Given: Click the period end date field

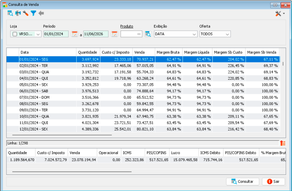Looking at the screenshot, I should click(96, 34).
